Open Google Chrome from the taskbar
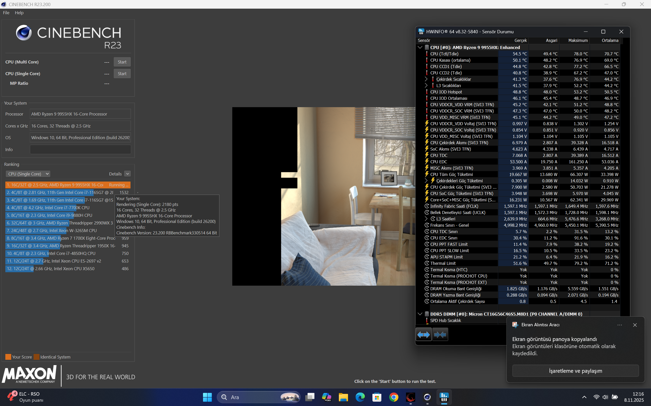 point(394,397)
